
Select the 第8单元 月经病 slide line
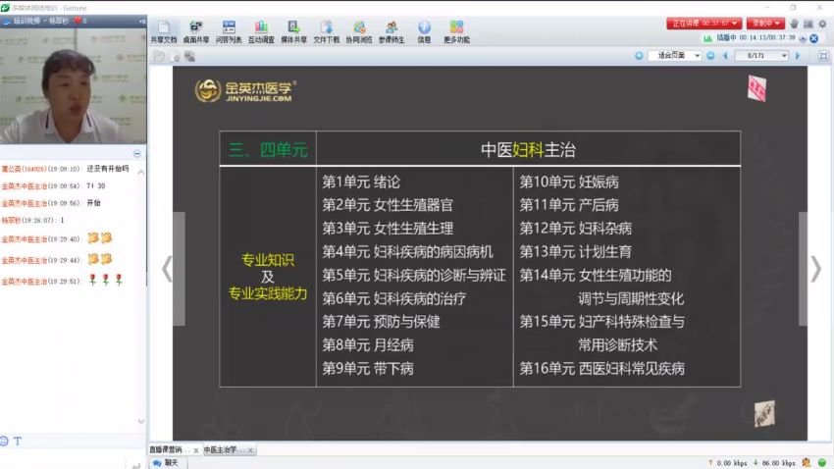point(368,345)
